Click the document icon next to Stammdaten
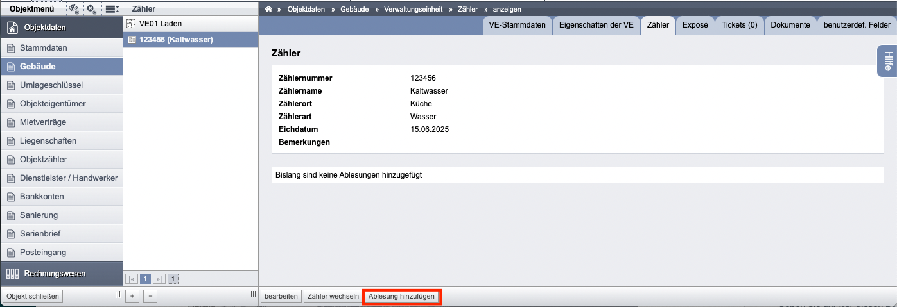Screen dimensions: 897x307 pos(11,48)
